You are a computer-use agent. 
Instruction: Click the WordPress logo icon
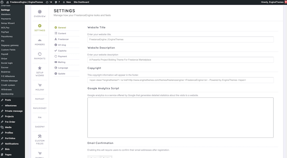[2, 2]
